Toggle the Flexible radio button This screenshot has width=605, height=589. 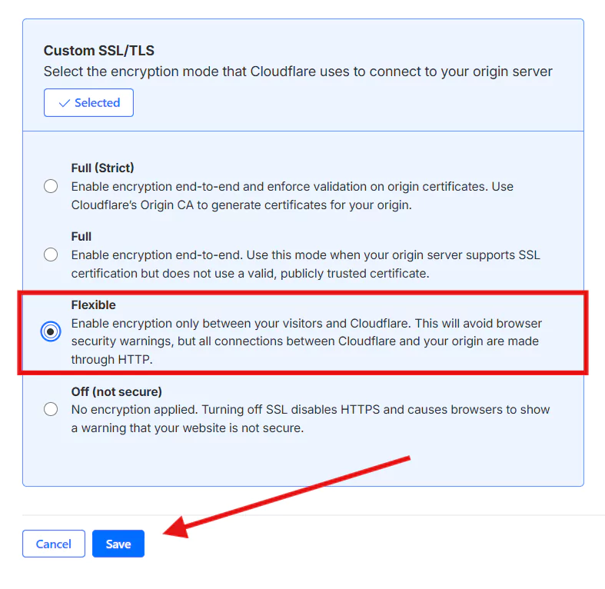tap(51, 331)
